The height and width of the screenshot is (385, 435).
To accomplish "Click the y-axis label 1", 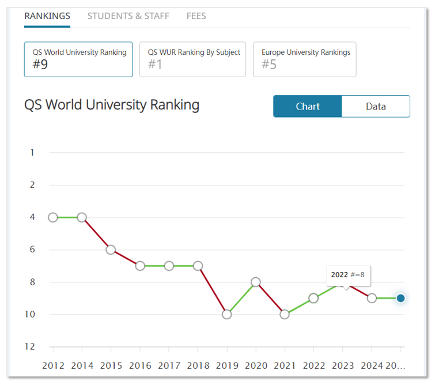I will coord(32,152).
